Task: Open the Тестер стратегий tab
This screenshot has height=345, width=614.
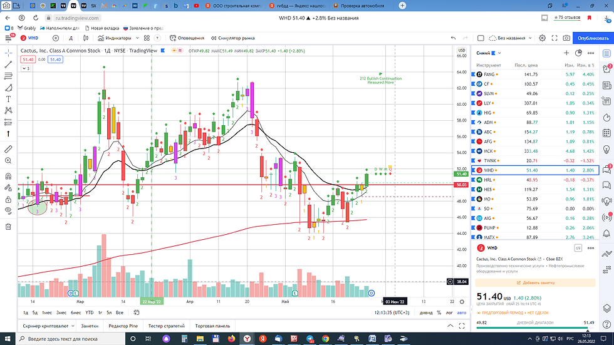Action: (x=167, y=326)
